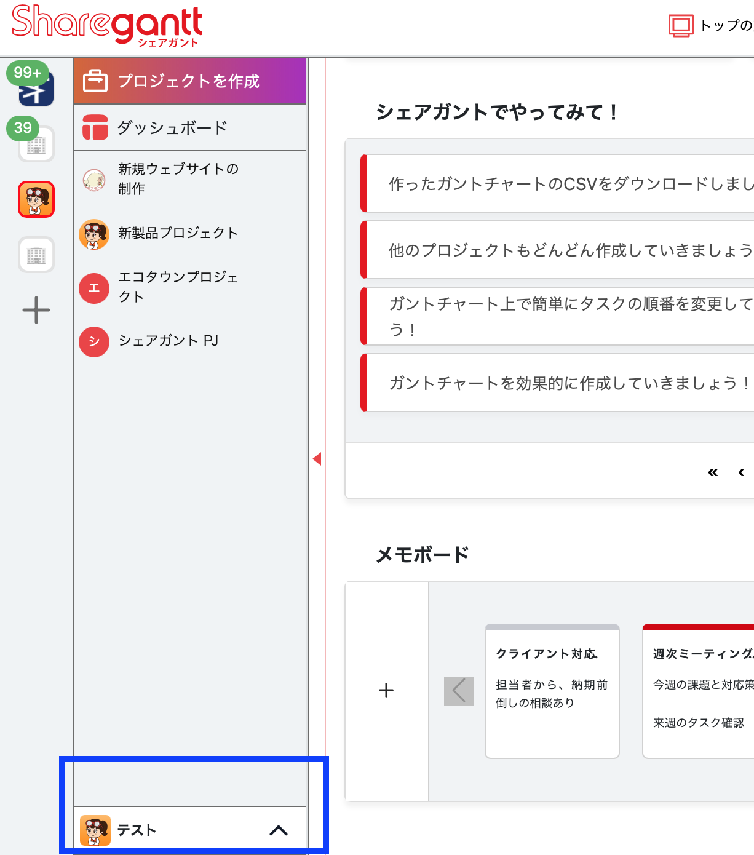Go to previous page with single arrow
Screen dimensions: 754x855
(x=741, y=472)
